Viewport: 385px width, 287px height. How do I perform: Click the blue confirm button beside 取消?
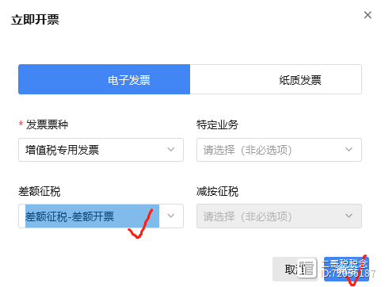click(346, 269)
